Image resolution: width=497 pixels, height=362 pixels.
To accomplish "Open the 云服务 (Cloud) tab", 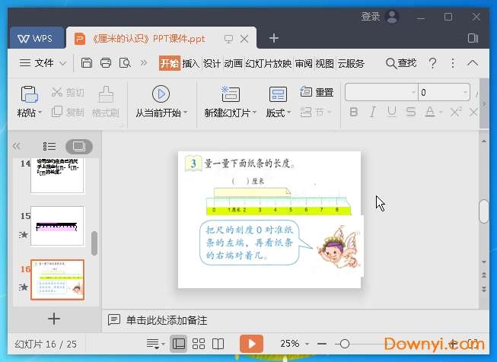I will (351, 63).
